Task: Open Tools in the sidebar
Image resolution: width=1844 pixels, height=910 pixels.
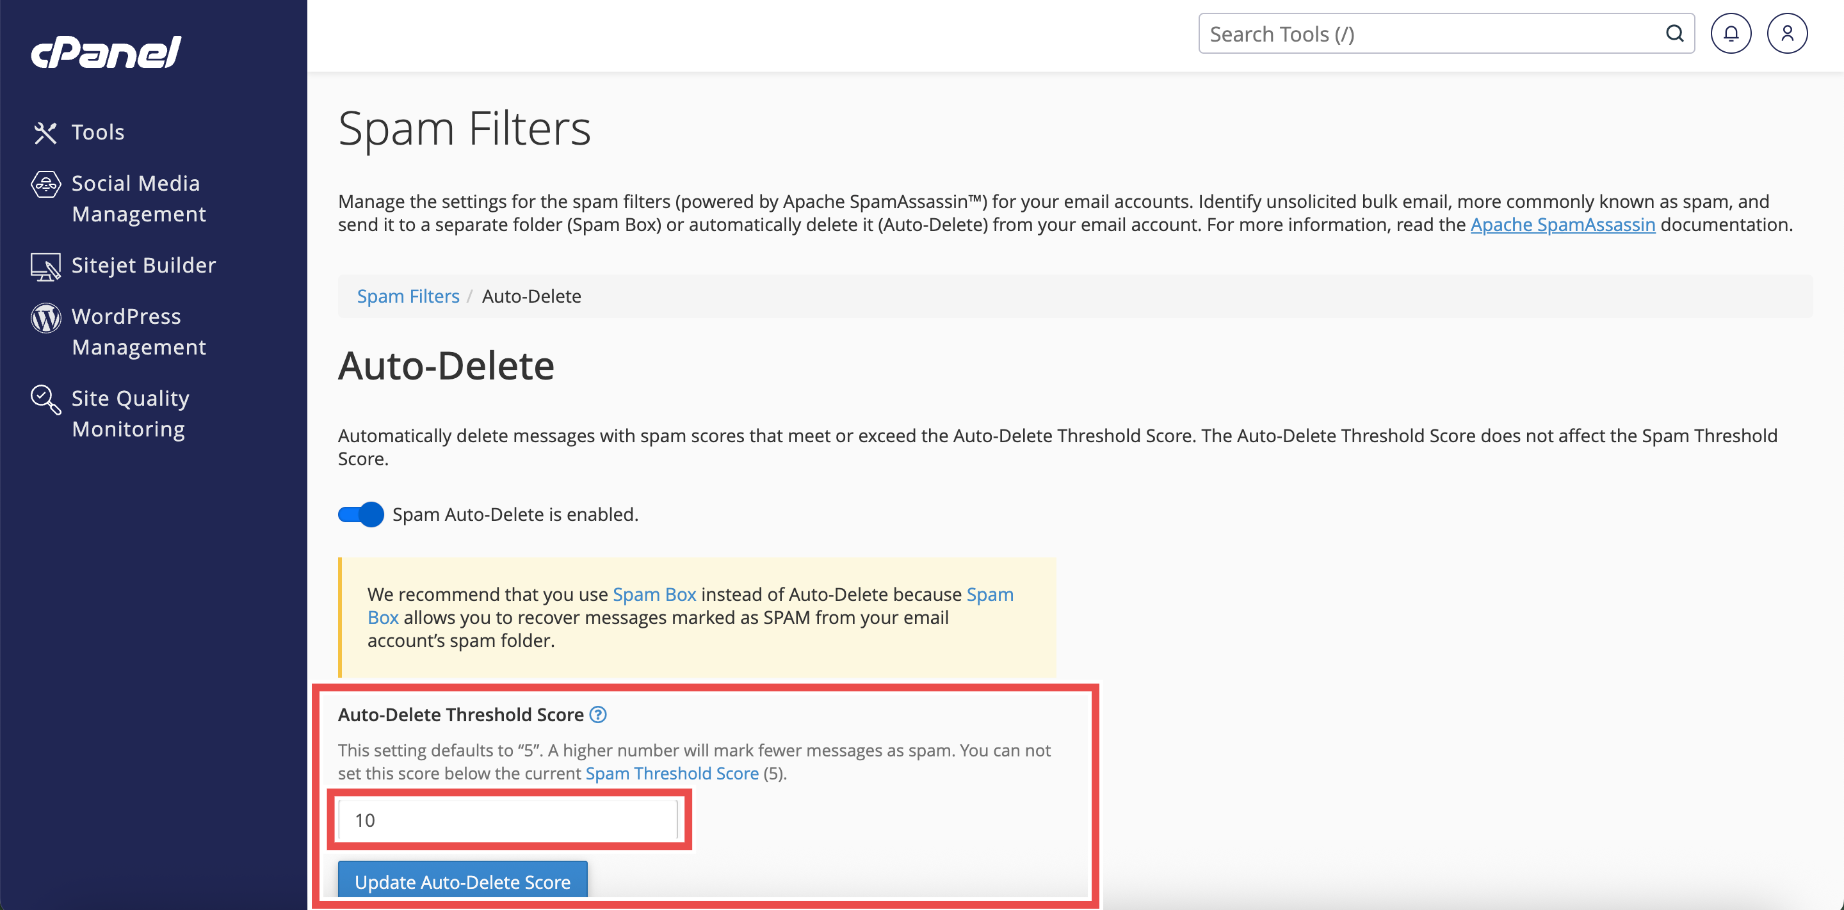Action: tap(98, 132)
